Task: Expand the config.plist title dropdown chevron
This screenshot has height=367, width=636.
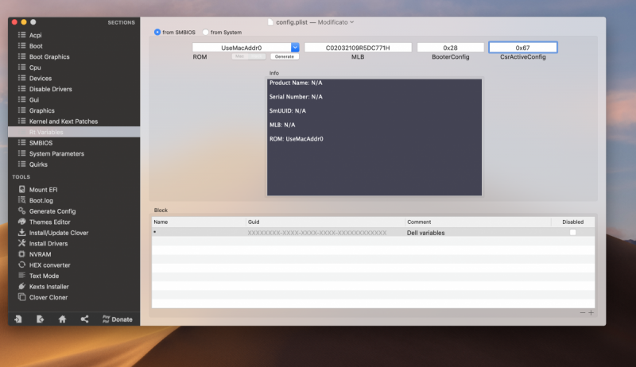Action: click(x=352, y=22)
